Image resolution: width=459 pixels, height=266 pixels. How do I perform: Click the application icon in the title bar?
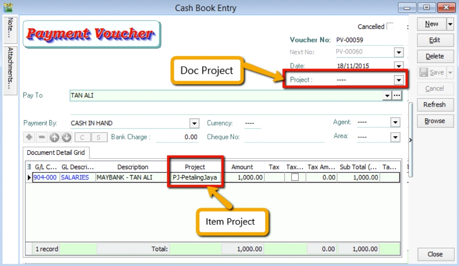point(8,7)
